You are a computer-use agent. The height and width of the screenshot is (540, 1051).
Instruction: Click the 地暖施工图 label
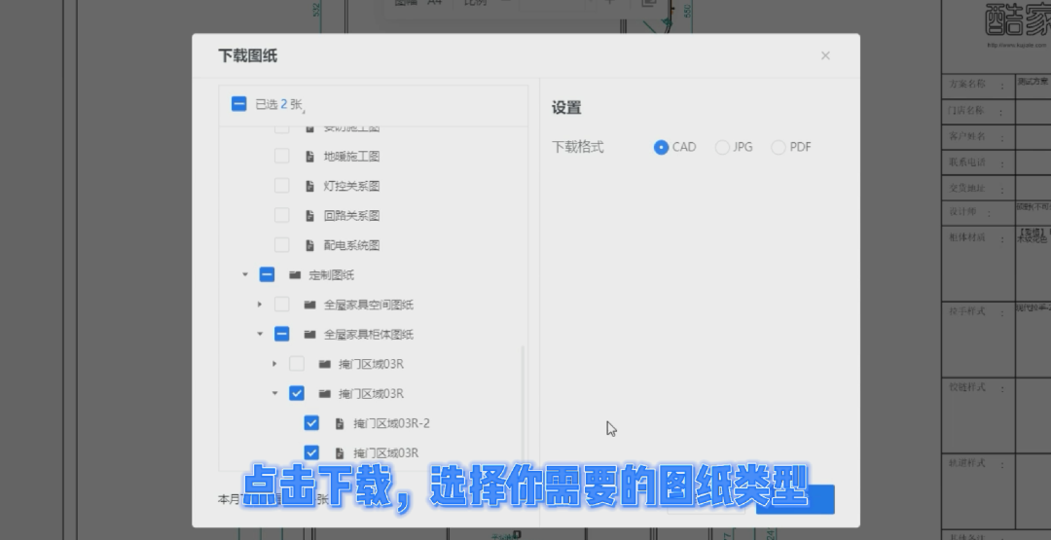[352, 156]
